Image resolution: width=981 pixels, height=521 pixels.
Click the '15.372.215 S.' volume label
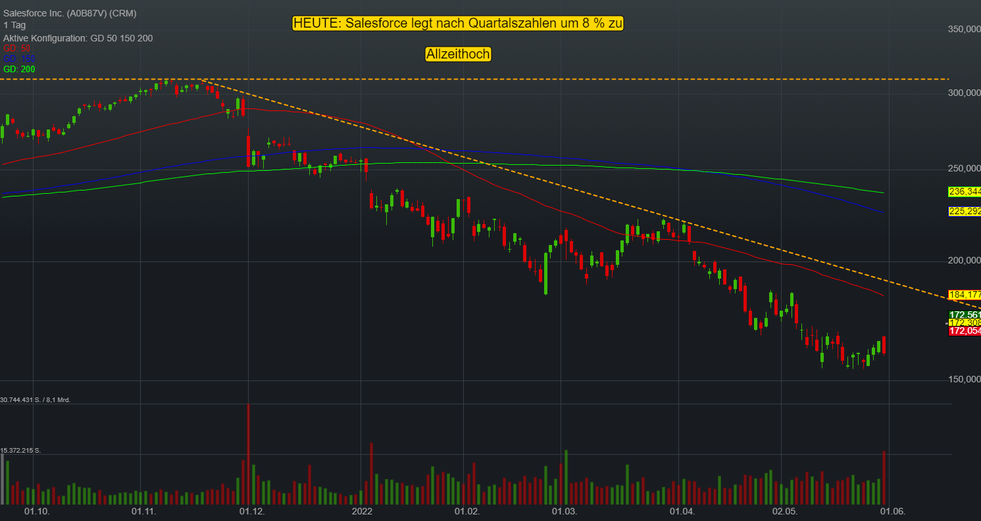click(x=20, y=450)
